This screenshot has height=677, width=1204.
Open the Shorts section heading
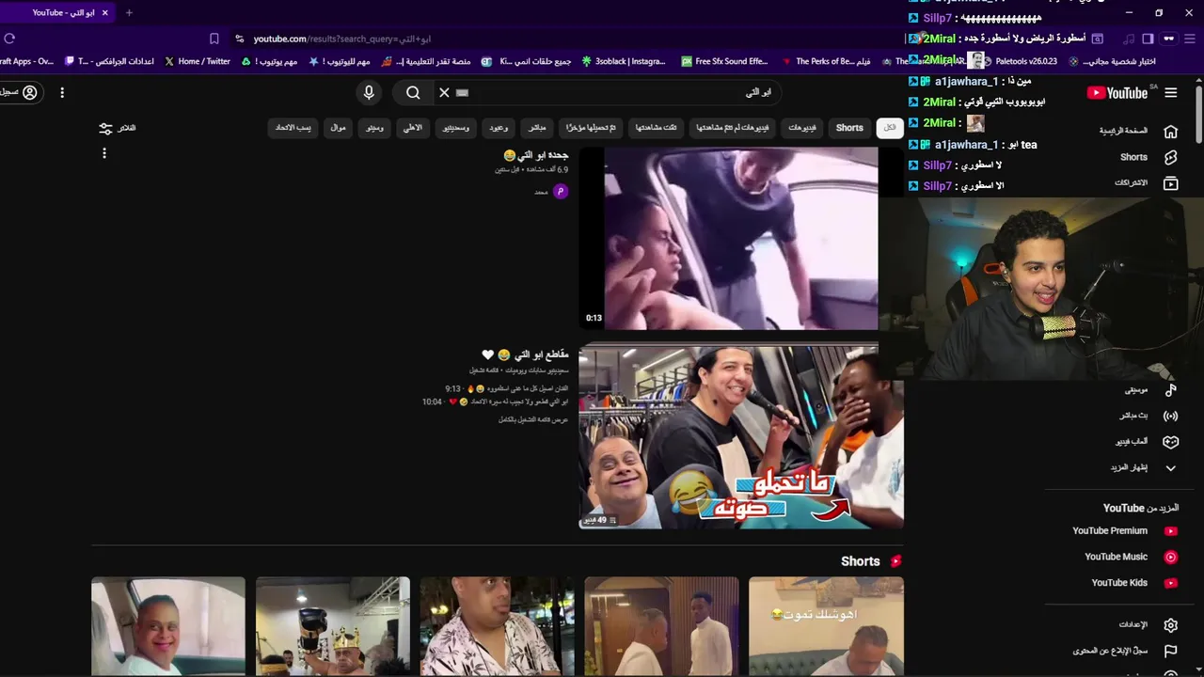click(870, 561)
